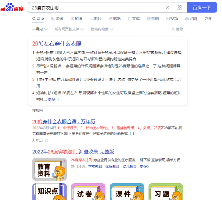222x200 pixels.
Task: Open 文库 document search
Action: pos(134,19)
